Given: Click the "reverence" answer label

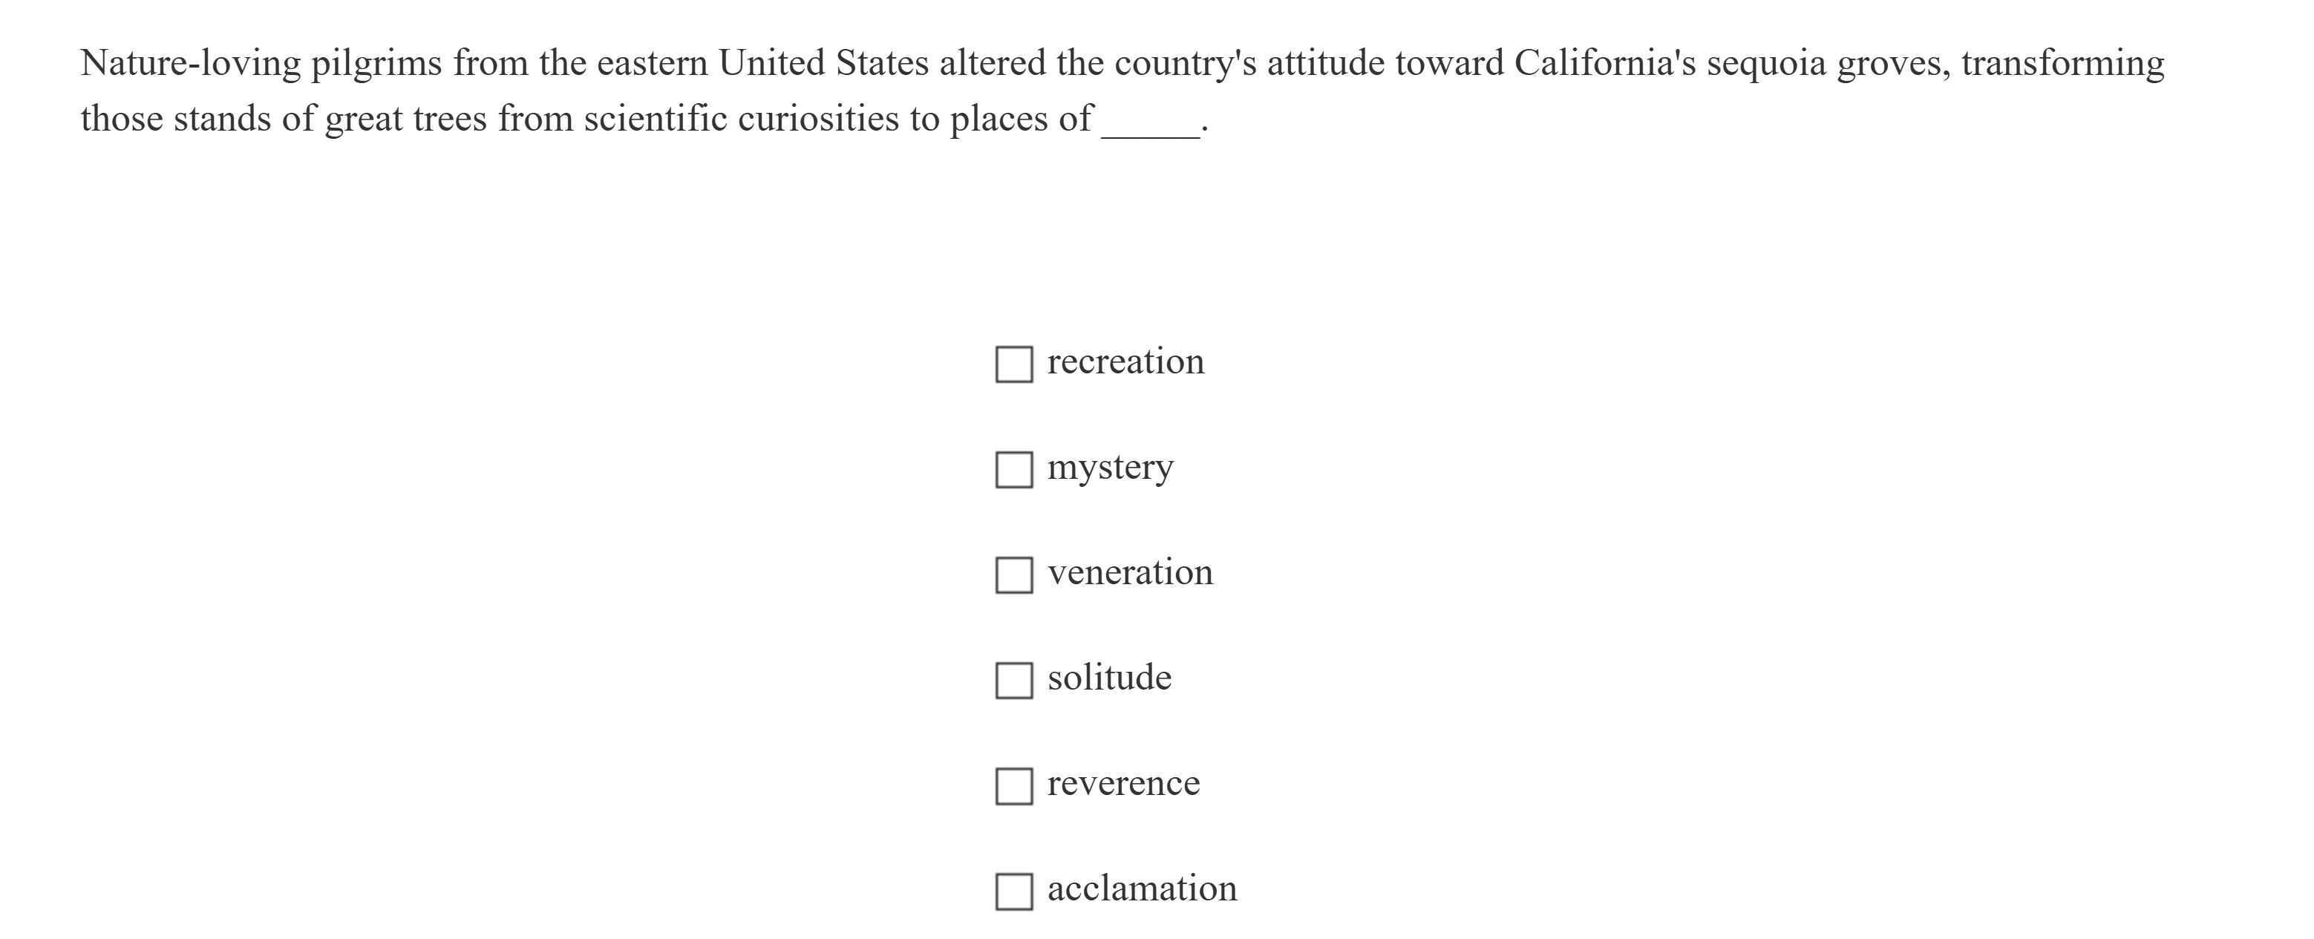Looking at the screenshot, I should pyautogui.click(x=1123, y=784).
